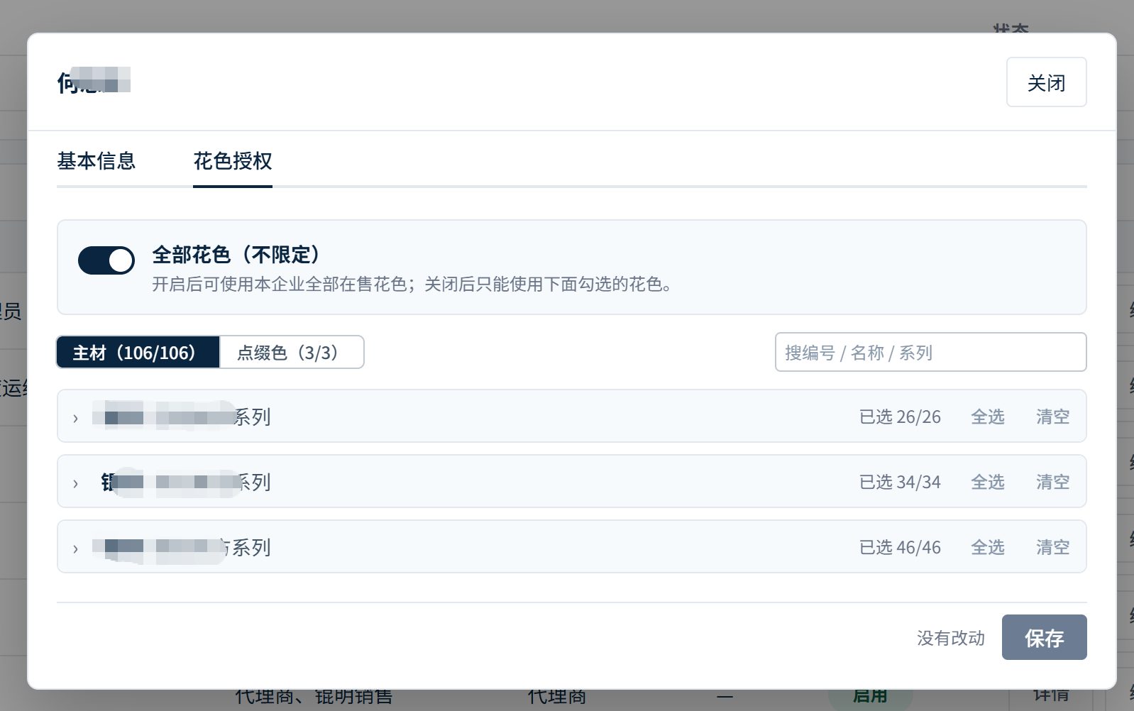Click the 已选 26/26 count text
1134x711 pixels.
(x=900, y=417)
